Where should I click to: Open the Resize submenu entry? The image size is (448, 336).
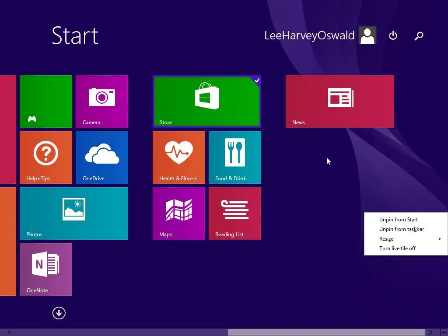[406, 239]
